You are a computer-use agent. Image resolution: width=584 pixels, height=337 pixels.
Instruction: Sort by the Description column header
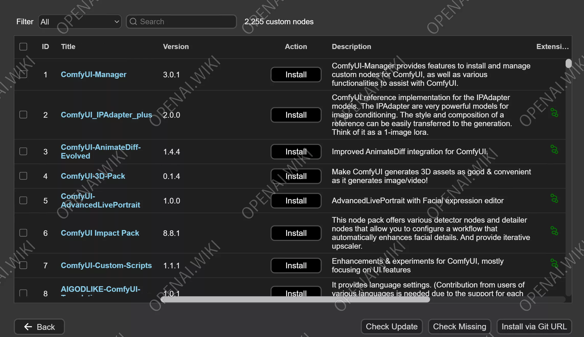(x=351, y=46)
